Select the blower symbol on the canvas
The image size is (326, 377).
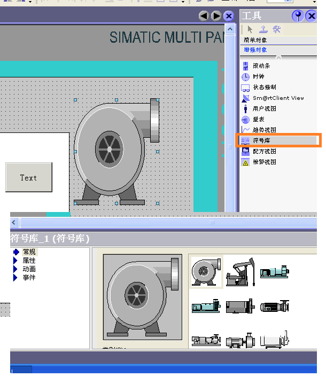pyautogui.click(x=117, y=152)
